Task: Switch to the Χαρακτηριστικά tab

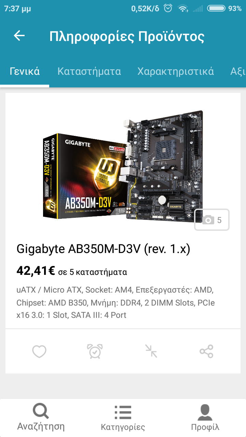Action: point(176,71)
